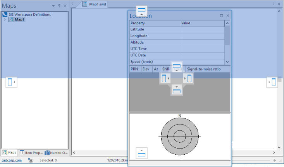
Task: Select the UTC Time property row
Action: 177,49
